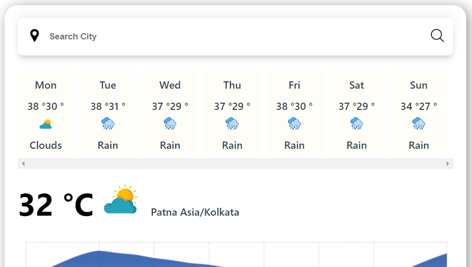Focus the Search City input field

coord(234,36)
